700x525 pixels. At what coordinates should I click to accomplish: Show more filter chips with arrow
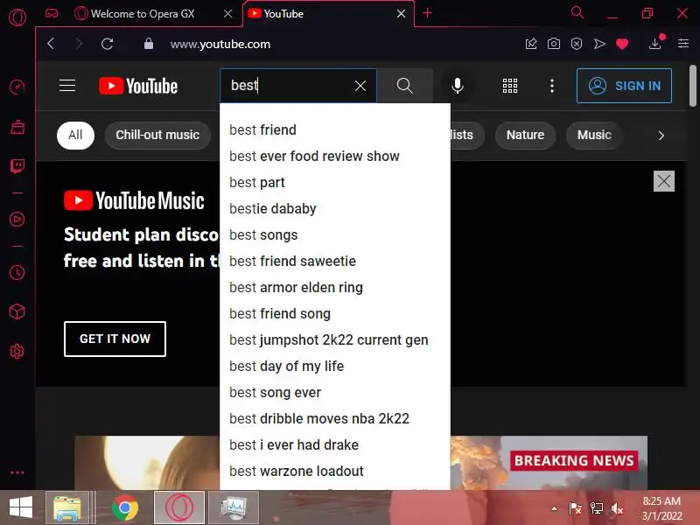point(661,136)
